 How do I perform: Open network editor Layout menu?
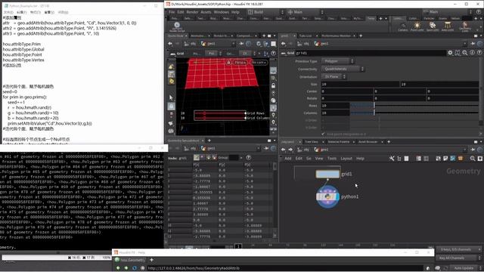pyautogui.click(x=346, y=159)
